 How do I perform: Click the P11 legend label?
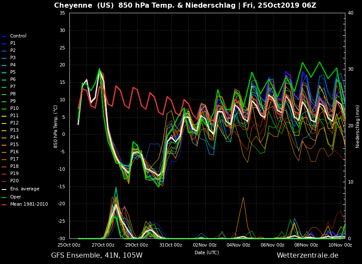point(14,116)
